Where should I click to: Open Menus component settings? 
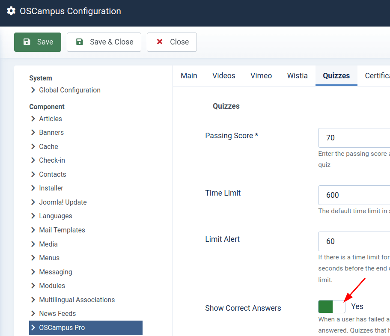coord(49,258)
